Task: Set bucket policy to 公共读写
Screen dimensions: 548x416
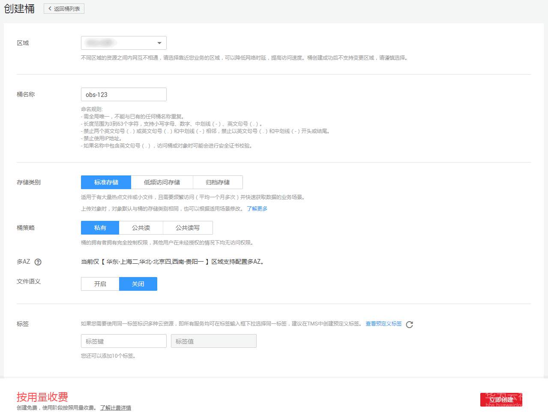Action: (x=188, y=228)
